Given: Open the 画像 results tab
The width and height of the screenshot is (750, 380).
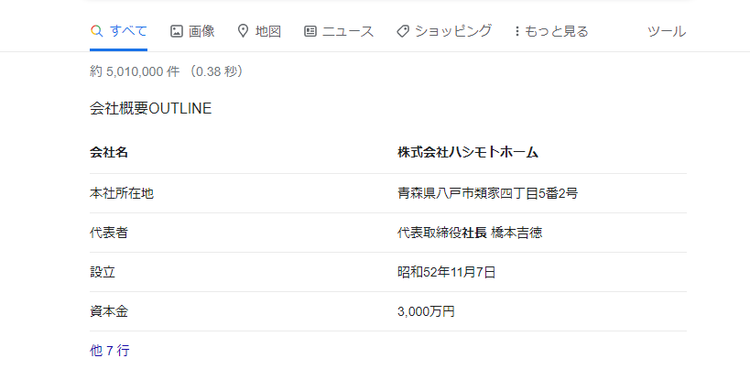Looking at the screenshot, I should [x=192, y=31].
